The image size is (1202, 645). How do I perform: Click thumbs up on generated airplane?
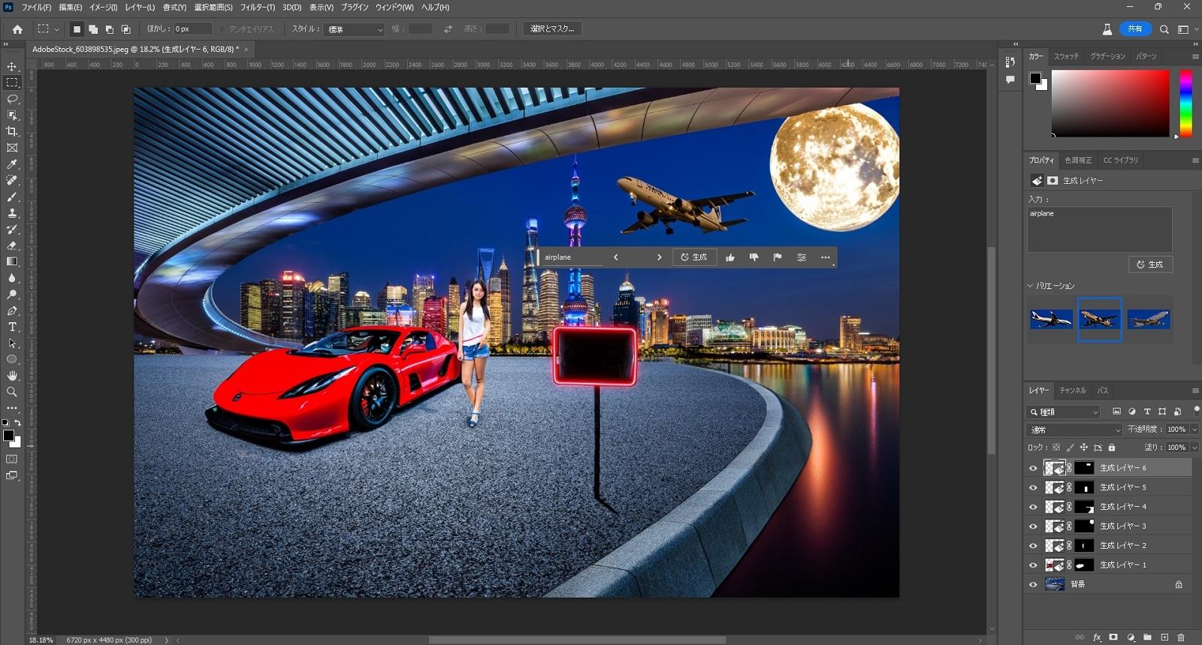pyautogui.click(x=730, y=258)
